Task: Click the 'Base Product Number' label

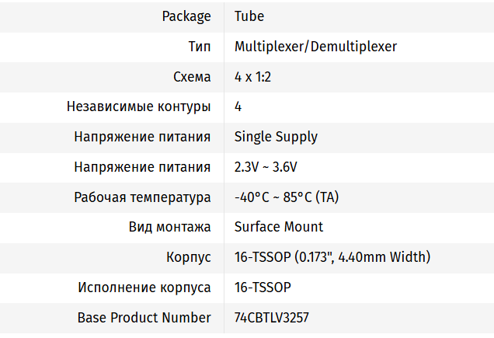Action: point(144,318)
